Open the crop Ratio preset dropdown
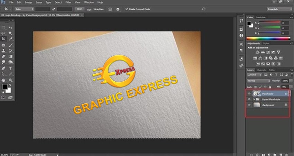This screenshot has height=156, width=294. point(24,9)
